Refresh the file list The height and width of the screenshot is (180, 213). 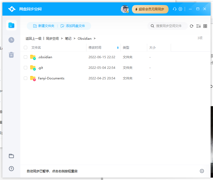point(192,26)
